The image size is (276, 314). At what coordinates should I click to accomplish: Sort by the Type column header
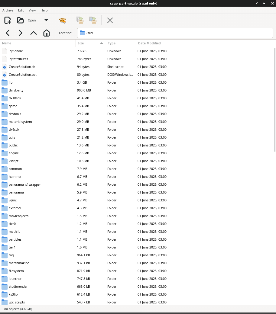point(121,43)
